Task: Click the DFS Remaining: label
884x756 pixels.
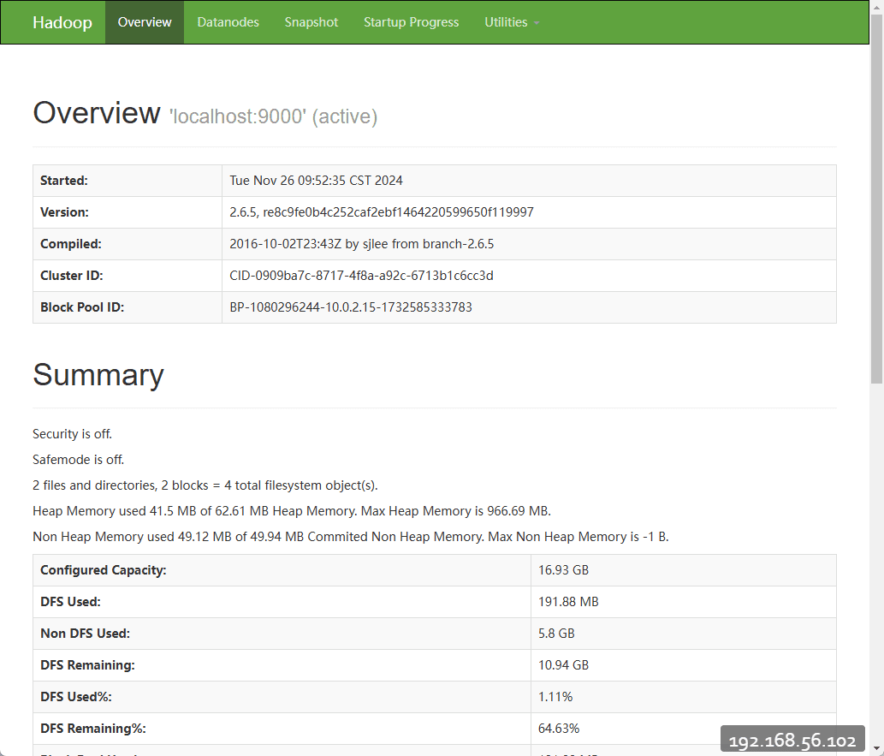Action: [x=87, y=664]
